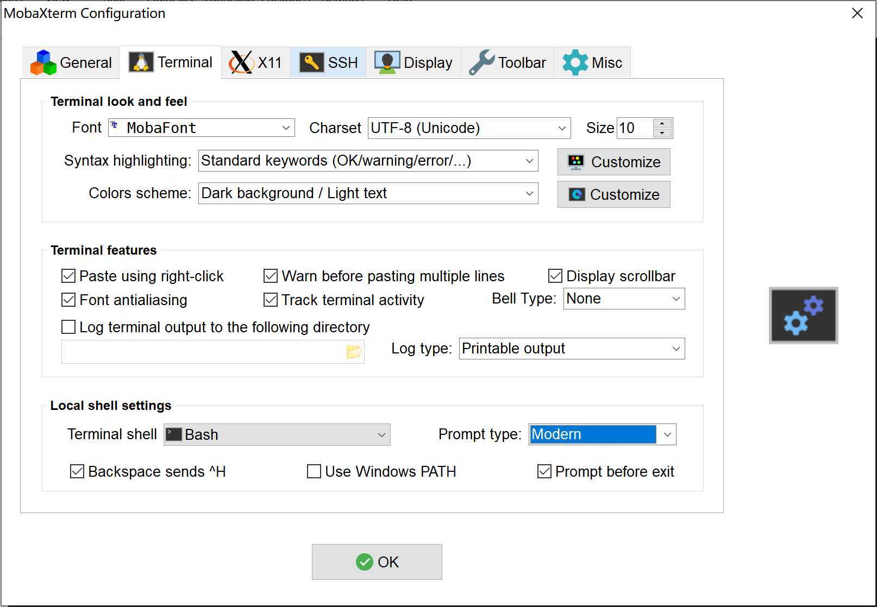Image resolution: width=877 pixels, height=607 pixels.
Task: Toggle Warn before pasting multiple lines
Action: (x=384, y=276)
